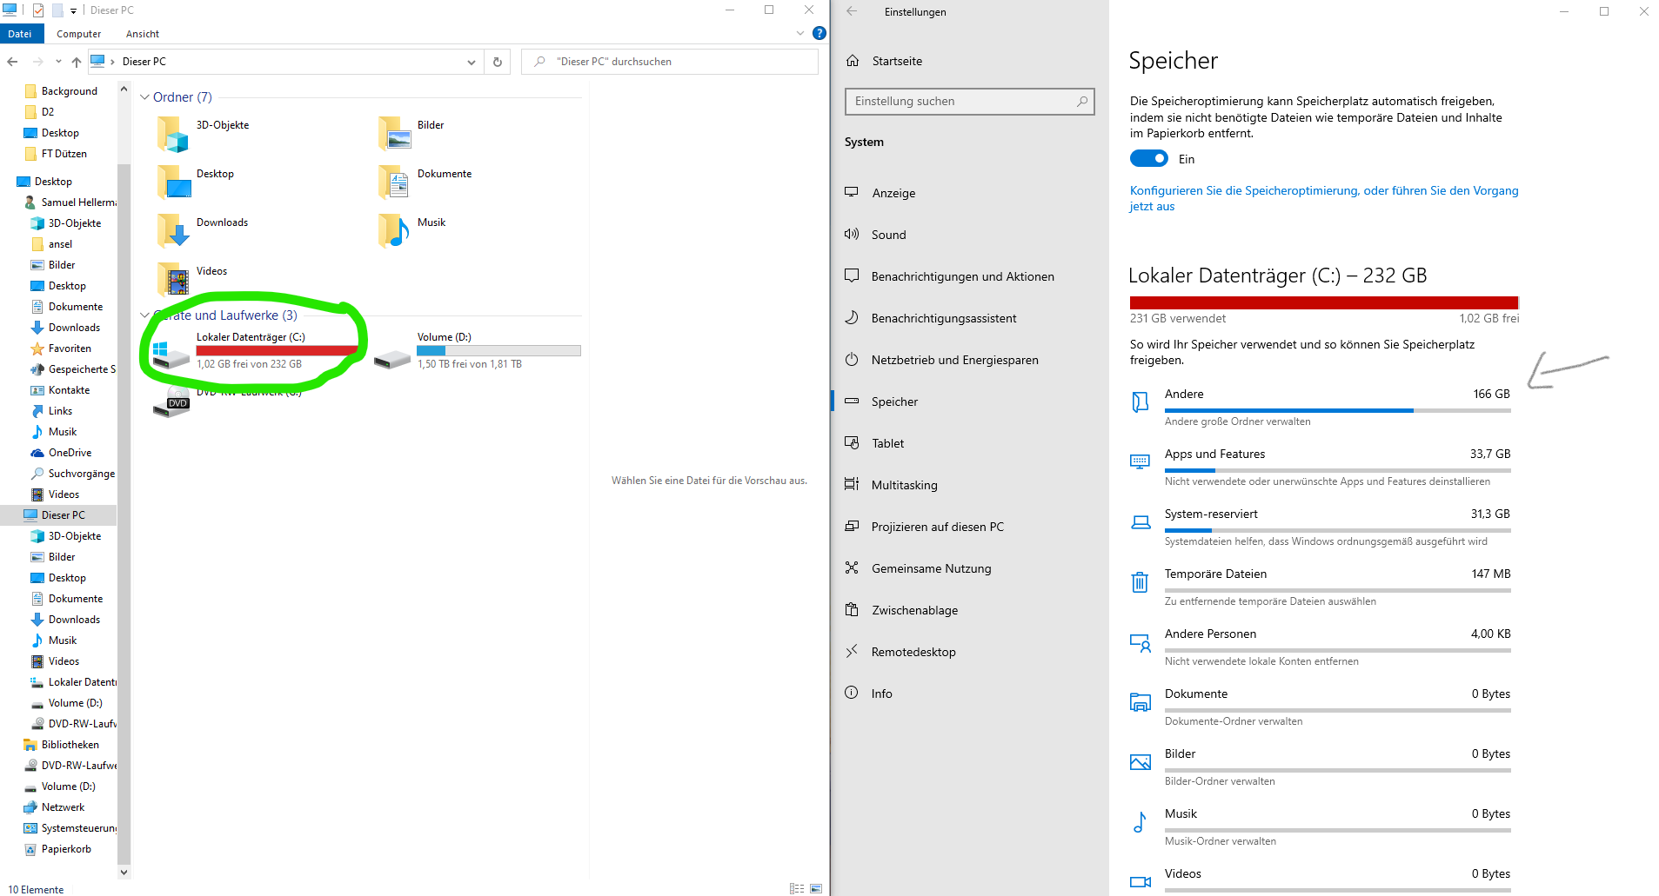The width and height of the screenshot is (1659, 896).
Task: Expand the Explorer ribbon chevron
Action: [800, 33]
